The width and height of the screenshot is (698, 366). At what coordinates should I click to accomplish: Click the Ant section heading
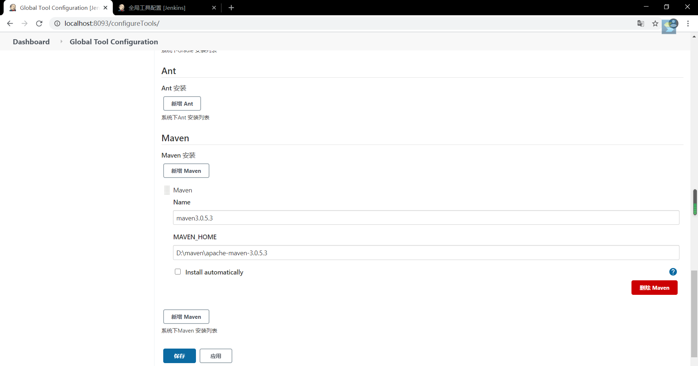tap(169, 71)
